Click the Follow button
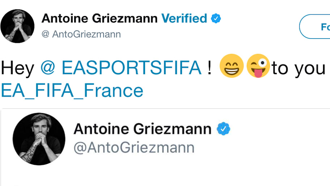Image resolution: width=330 pixels, height=186 pixels. point(315,27)
